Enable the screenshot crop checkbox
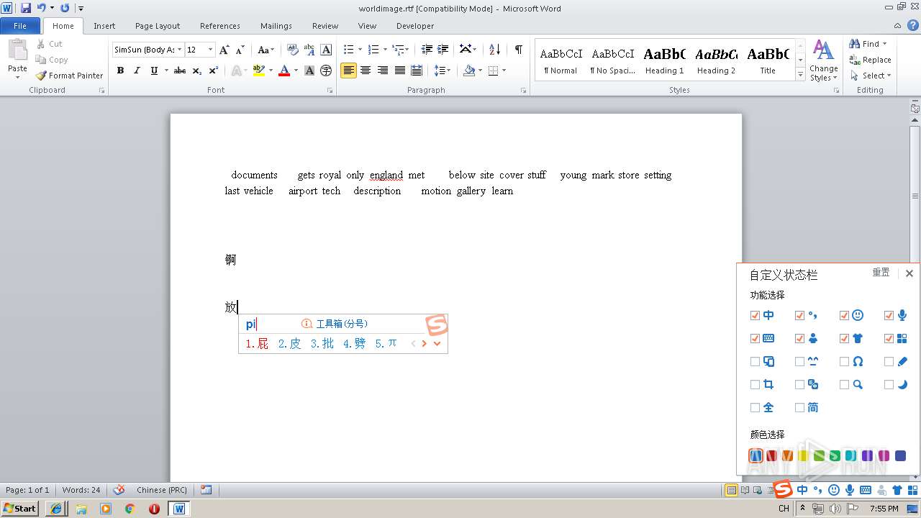Screen dimensions: 921x518 pyautogui.click(x=755, y=385)
